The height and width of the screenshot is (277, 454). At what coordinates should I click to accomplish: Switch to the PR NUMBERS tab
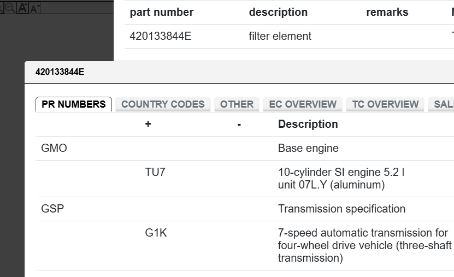74,104
